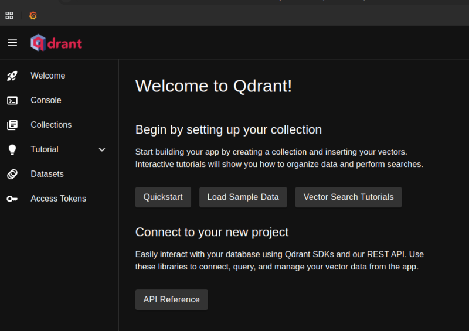Open the Console text label in sidebar
This screenshot has height=331, width=469.
(46, 100)
